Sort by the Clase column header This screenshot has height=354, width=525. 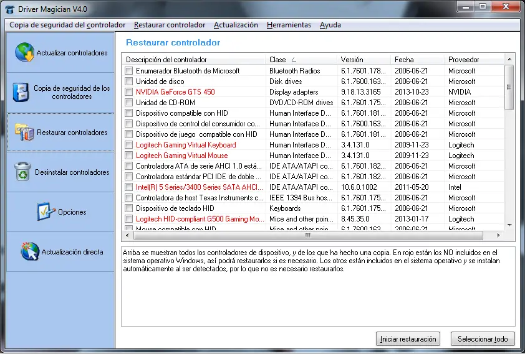[x=301, y=60]
